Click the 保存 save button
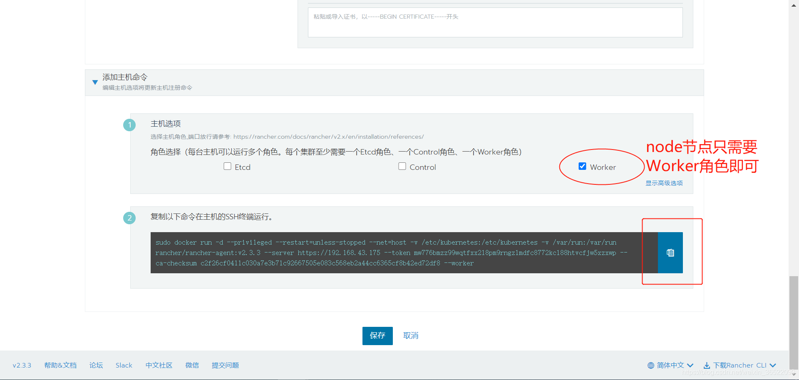Screen dimensions: 799x380 tap(377, 336)
